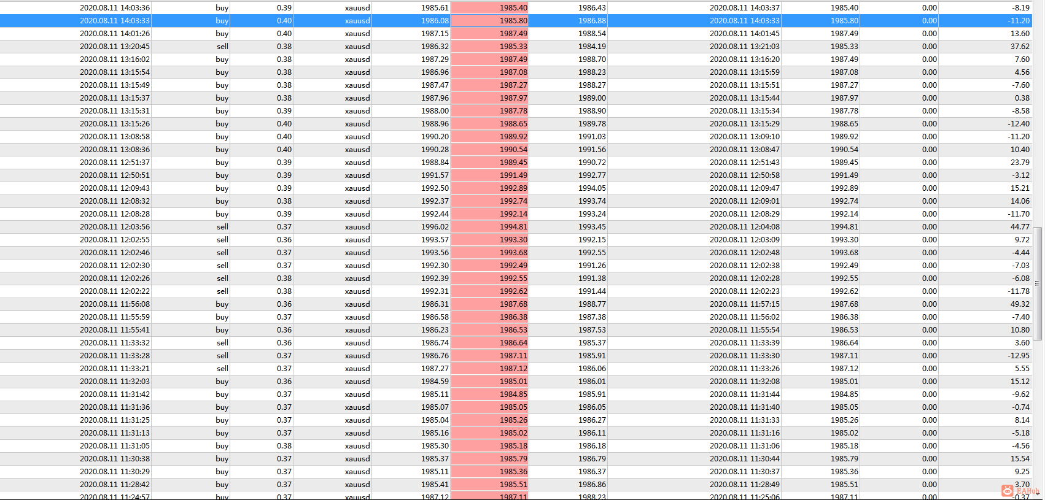Select the trade opened at 13:20:45
The width and height of the screenshot is (1045, 500).
tap(516, 47)
